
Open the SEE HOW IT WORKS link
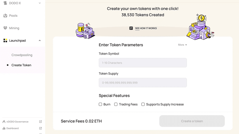pos(146,28)
